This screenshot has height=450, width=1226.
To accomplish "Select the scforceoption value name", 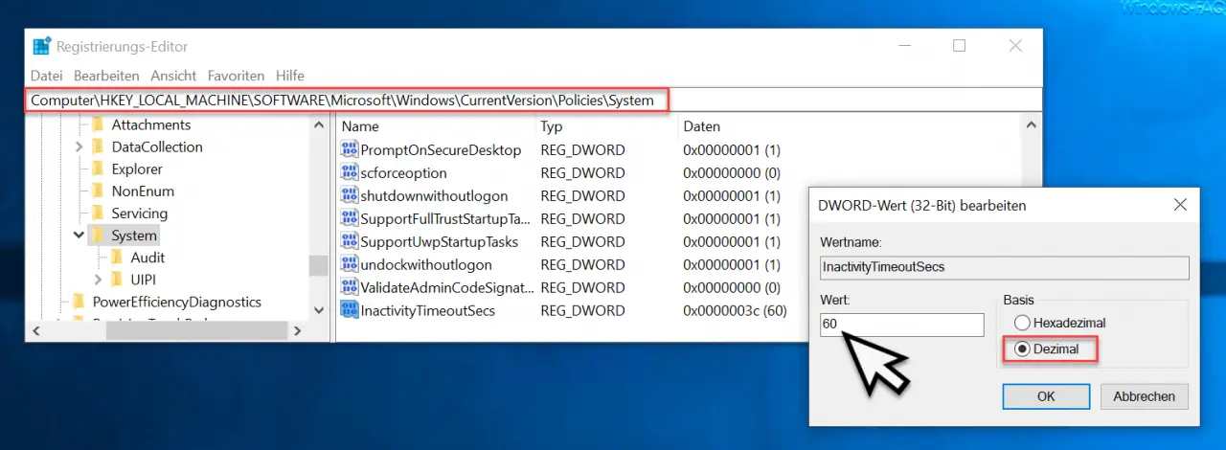I will [403, 173].
